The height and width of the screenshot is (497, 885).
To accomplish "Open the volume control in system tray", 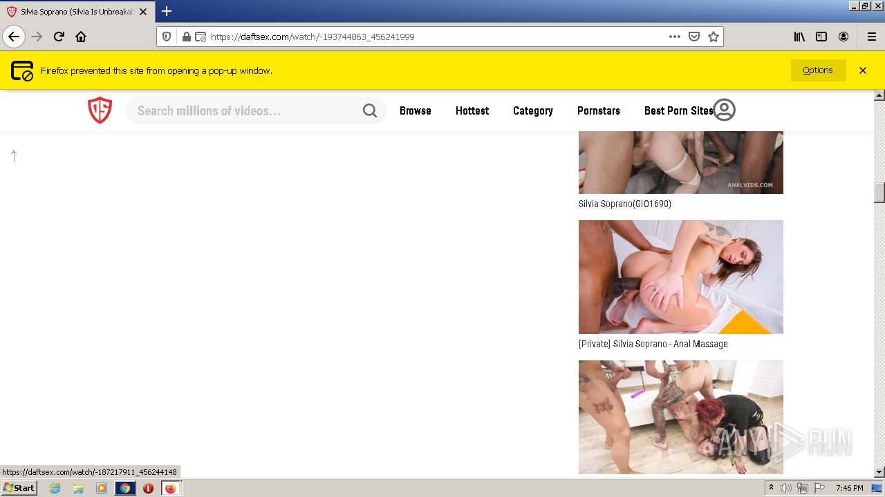I will (786, 488).
